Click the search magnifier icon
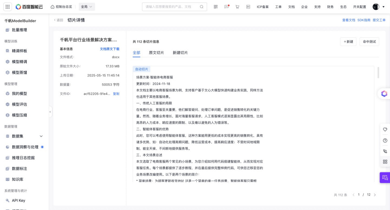This screenshot has width=390, height=210. (x=202, y=7)
